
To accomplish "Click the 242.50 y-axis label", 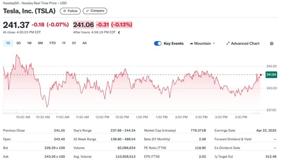I will [272, 66].
